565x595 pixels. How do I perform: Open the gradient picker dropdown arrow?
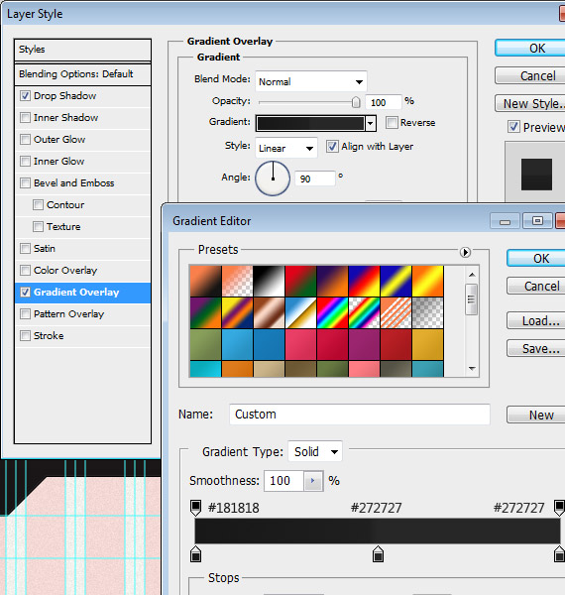(371, 123)
